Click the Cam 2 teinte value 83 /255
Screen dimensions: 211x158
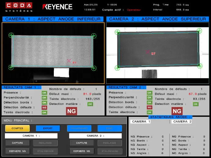(x=199, y=99)
